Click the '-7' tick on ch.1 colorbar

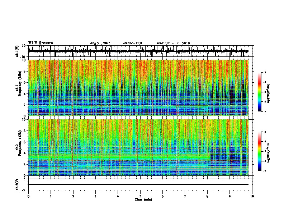tap(265, 112)
